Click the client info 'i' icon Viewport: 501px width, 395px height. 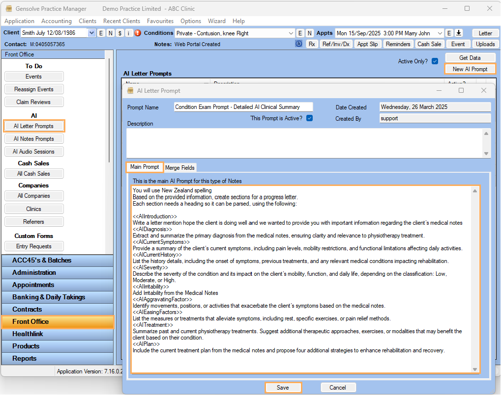point(128,33)
